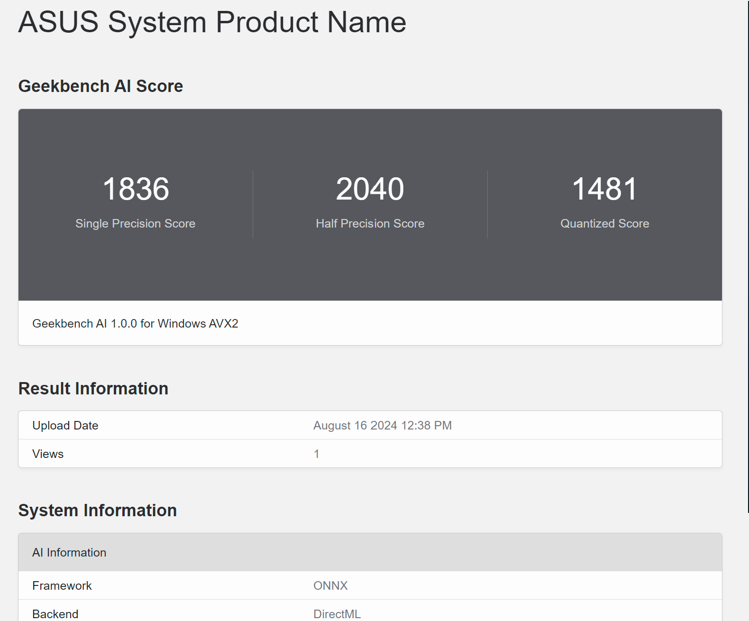This screenshot has height=621, width=749.
Task: Click the Quantized Score label
Action: pos(605,224)
